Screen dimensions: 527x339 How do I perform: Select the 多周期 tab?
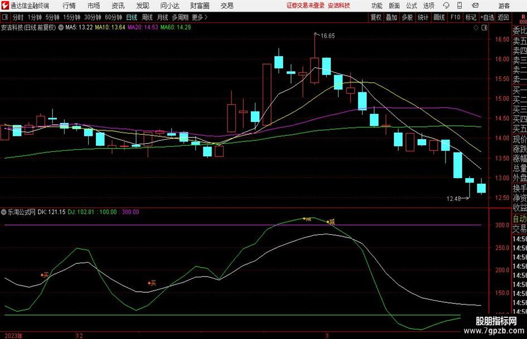click(180, 17)
